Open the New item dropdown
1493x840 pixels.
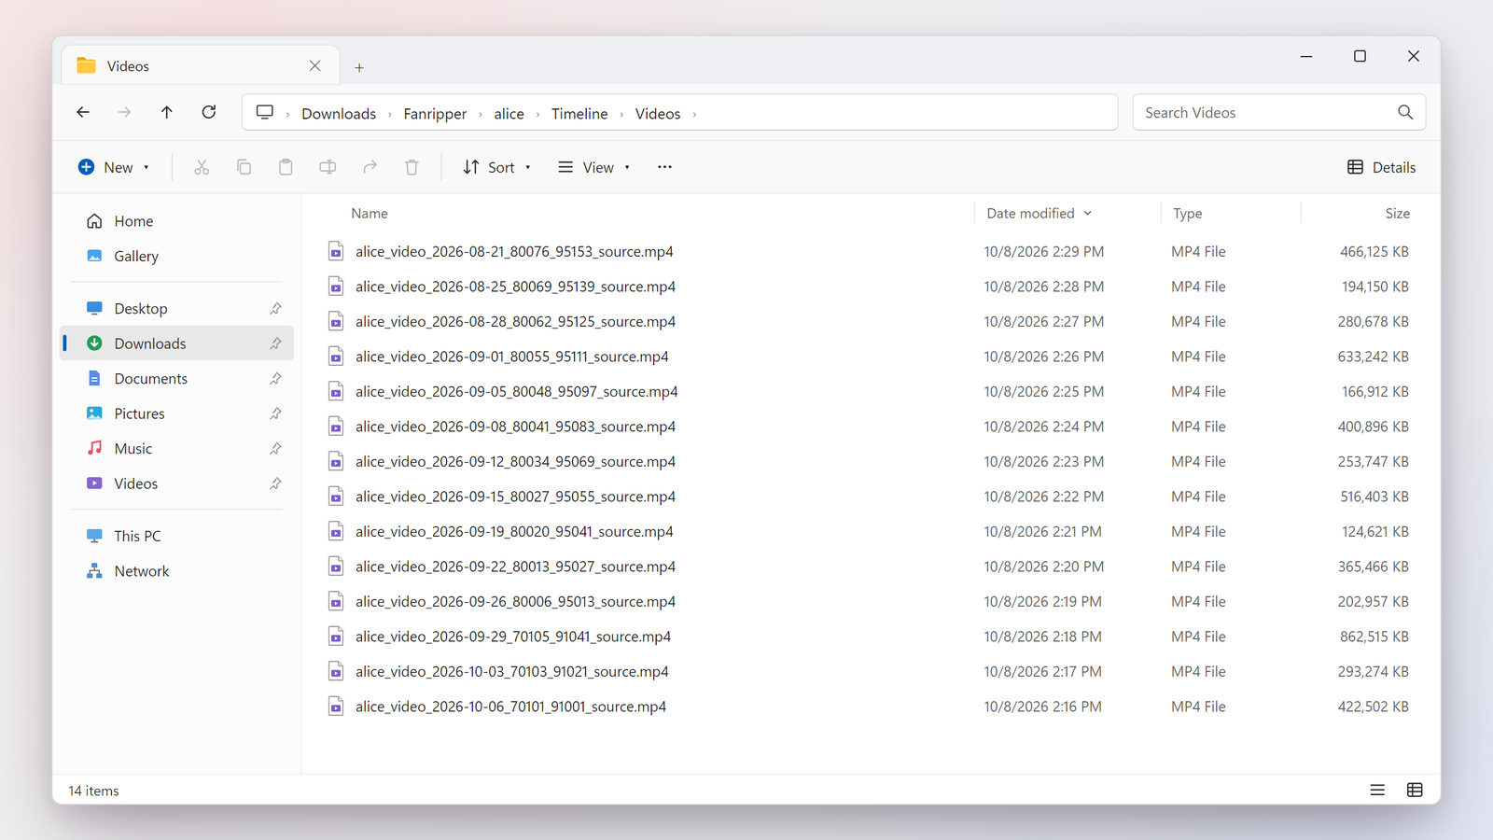[x=114, y=167]
